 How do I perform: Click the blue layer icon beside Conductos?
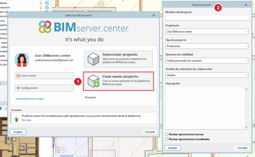(47, 8)
